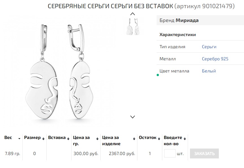Sort table by Вставка column
Viewport: 244px width, 168px height.
pyautogui.click(x=68, y=138)
